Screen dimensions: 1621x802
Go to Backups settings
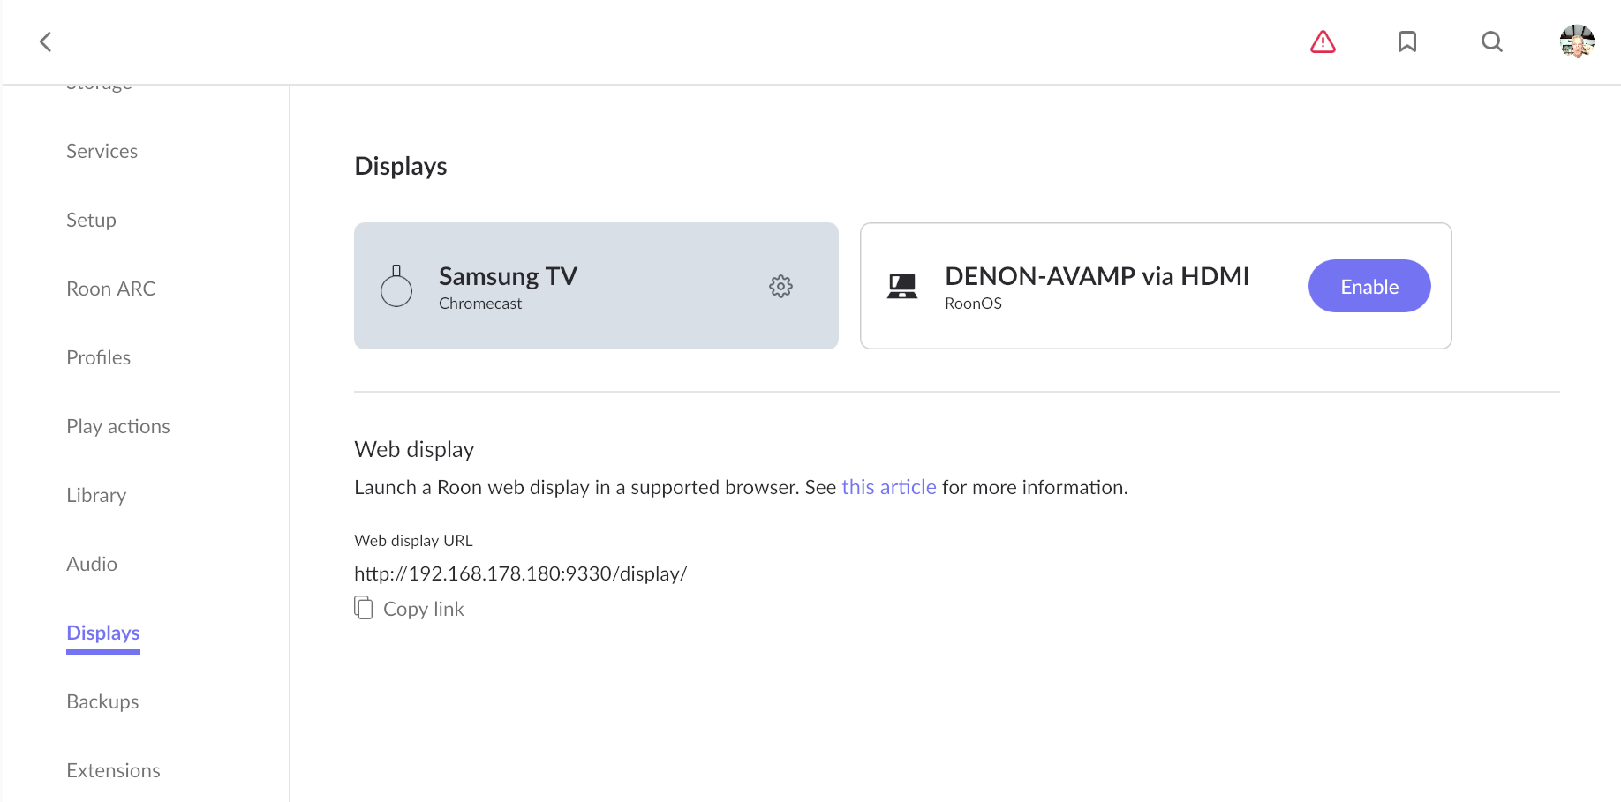102,701
